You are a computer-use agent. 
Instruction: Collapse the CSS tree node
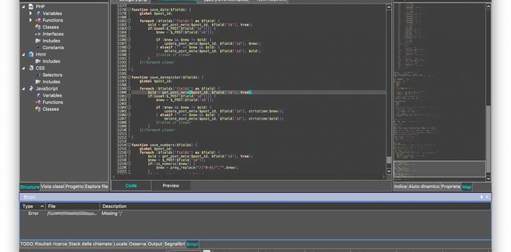24,68
